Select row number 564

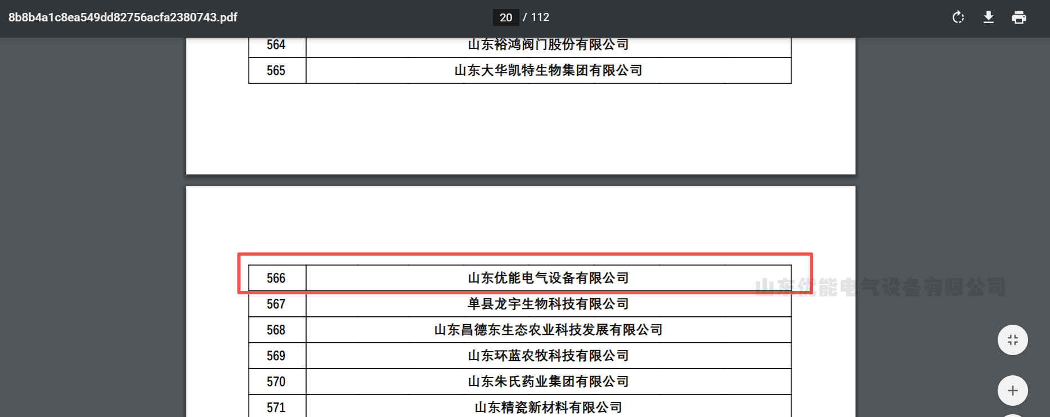click(x=276, y=44)
